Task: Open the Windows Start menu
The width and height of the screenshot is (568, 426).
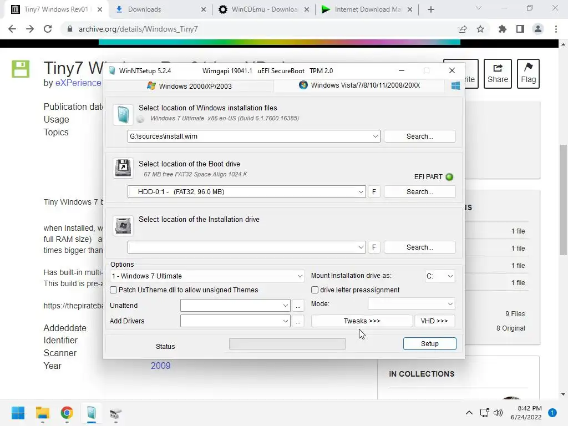Action: [18, 413]
